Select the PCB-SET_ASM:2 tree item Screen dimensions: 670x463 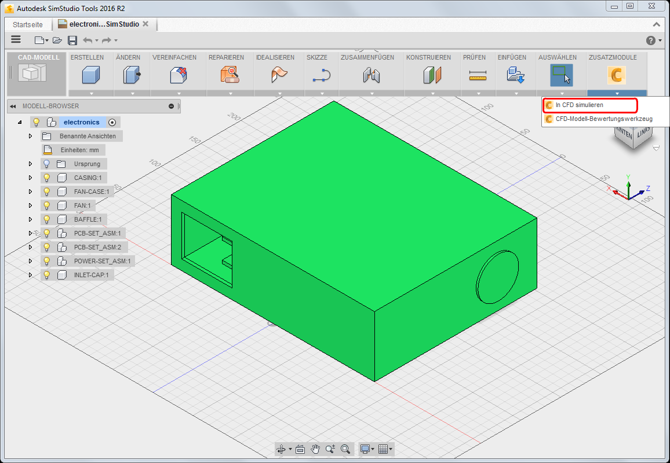pos(97,247)
